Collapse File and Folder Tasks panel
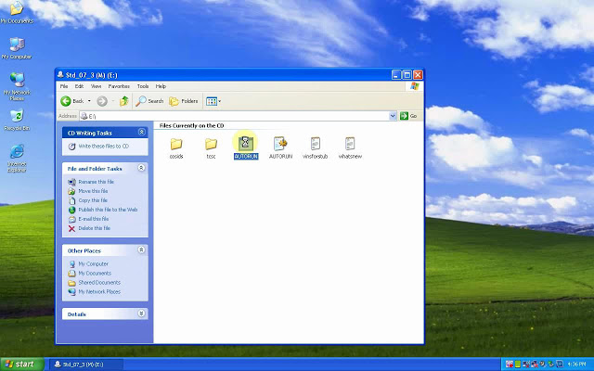 click(x=141, y=168)
